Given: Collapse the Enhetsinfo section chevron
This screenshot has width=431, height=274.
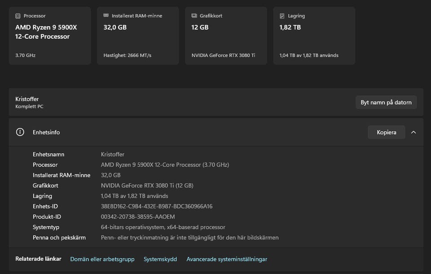Looking at the screenshot, I should [x=413, y=133].
